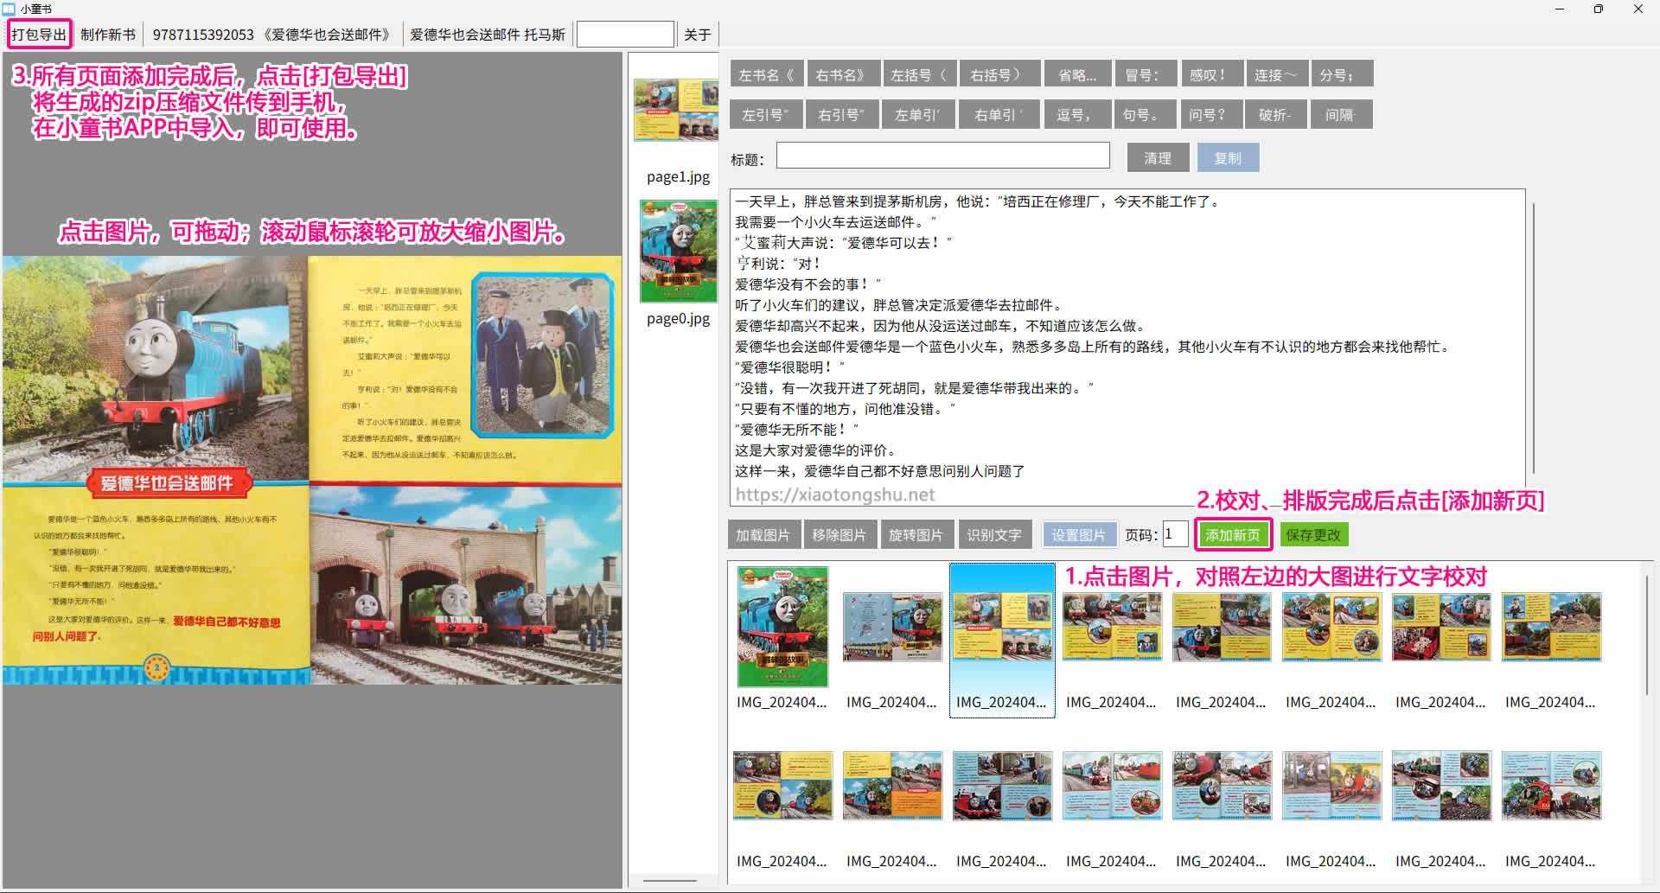Image resolution: width=1660 pixels, height=893 pixels.
Task: Select fourth thumbnail in top image row
Action: pyautogui.click(x=1112, y=639)
